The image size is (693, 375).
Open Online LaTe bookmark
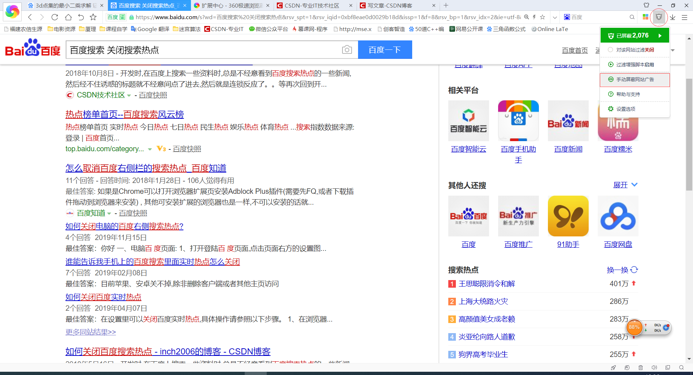(x=550, y=29)
